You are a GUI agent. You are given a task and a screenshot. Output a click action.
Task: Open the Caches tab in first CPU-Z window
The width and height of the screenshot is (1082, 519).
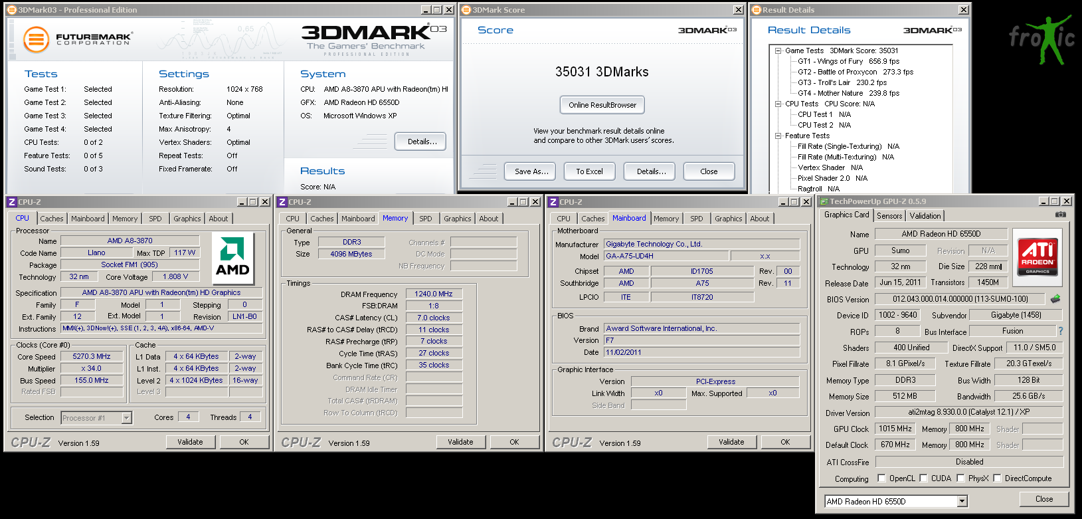click(52, 219)
